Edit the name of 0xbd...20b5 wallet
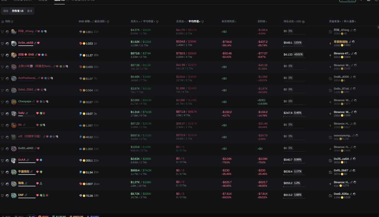 tap(35, 90)
